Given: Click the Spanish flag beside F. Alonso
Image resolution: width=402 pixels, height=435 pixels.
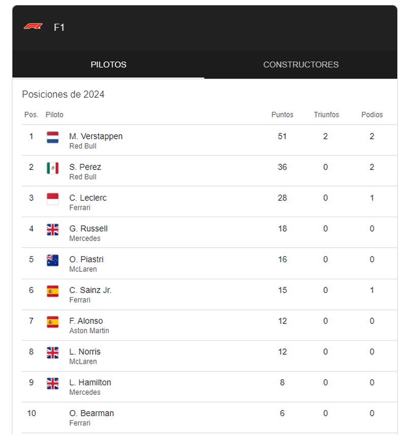Looking at the screenshot, I should (53, 322).
